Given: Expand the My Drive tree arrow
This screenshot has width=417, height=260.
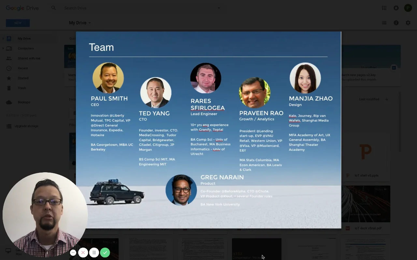Looking at the screenshot, I should (x=3, y=38).
